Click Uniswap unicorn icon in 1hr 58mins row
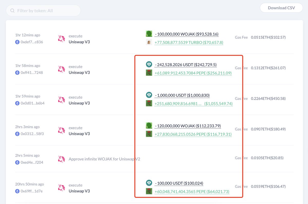The height and width of the screenshot is (204, 308). pos(61,69)
